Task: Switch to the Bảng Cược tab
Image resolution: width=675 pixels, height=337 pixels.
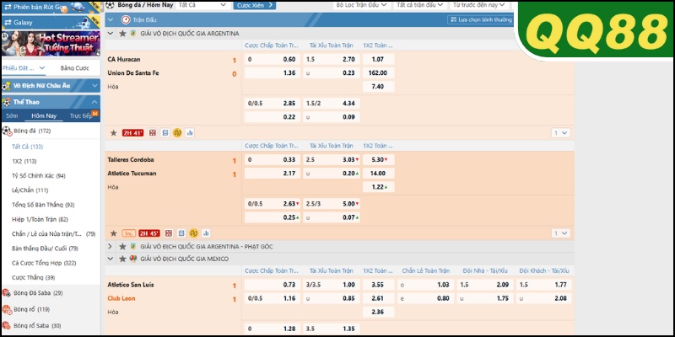Action: pyautogui.click(x=75, y=67)
